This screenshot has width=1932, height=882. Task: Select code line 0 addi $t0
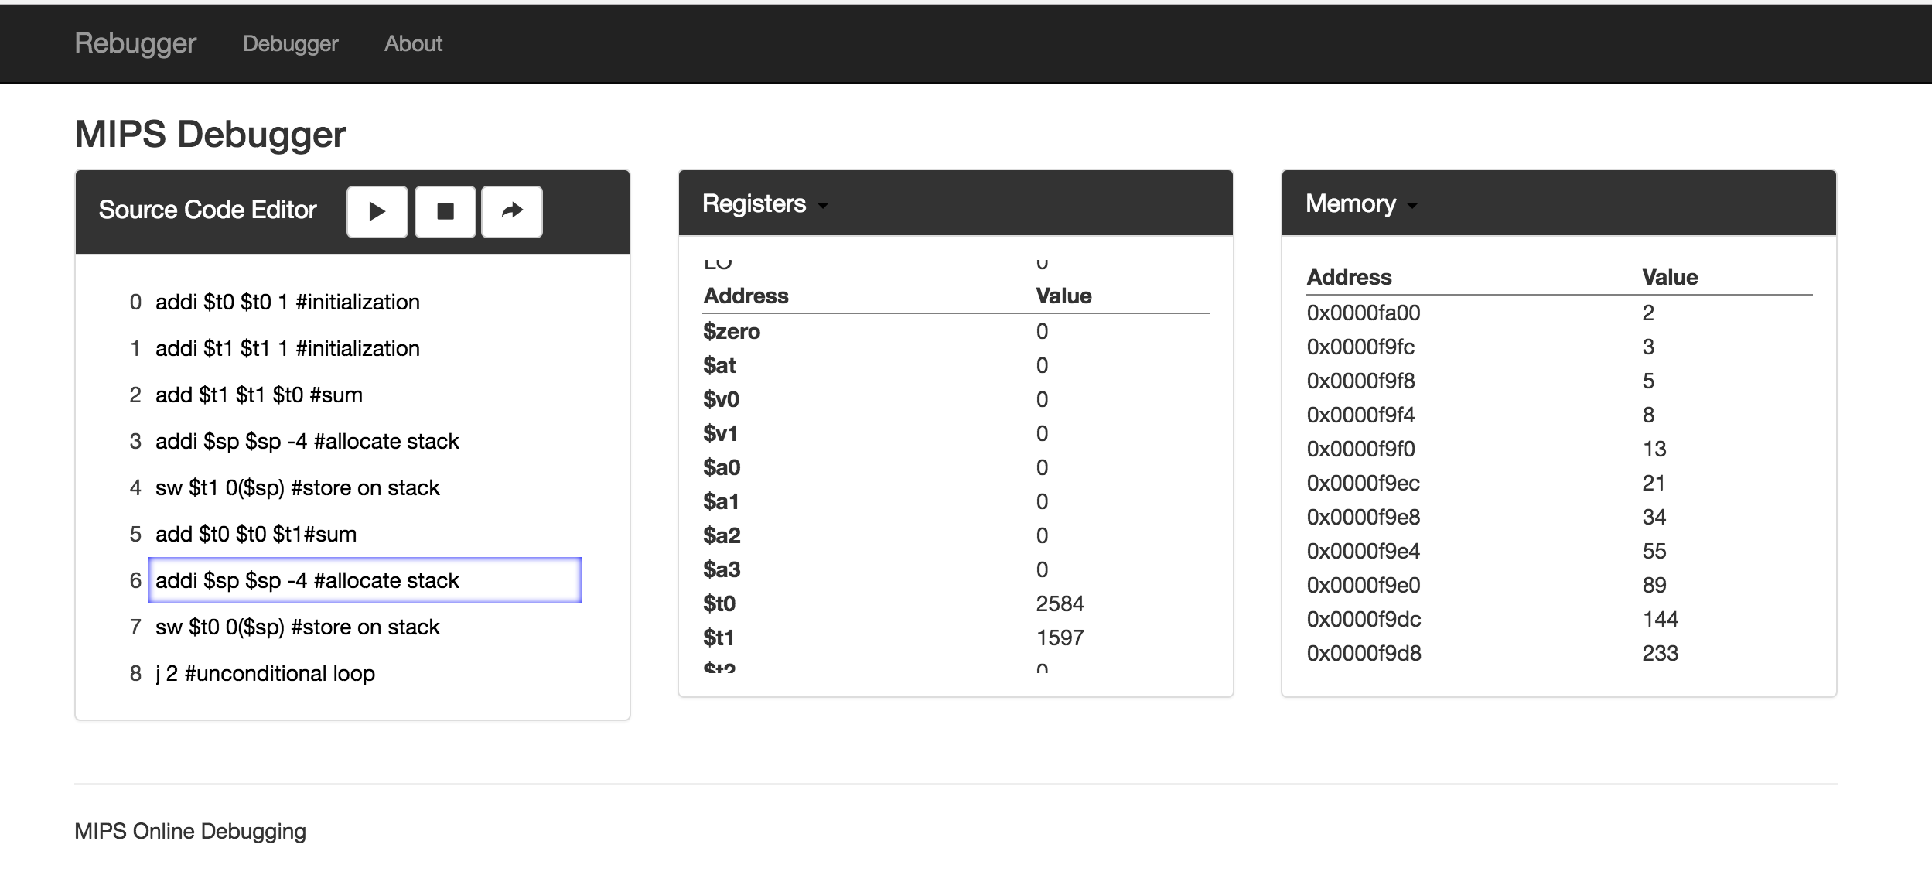pos(287,302)
